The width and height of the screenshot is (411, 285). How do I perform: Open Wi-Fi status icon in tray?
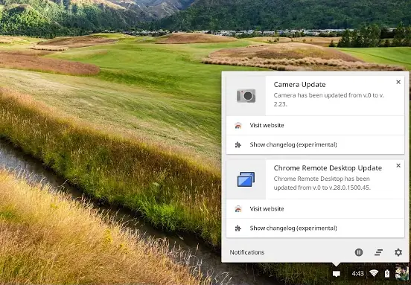(374, 274)
